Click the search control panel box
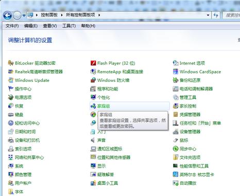 click(x=231, y=15)
